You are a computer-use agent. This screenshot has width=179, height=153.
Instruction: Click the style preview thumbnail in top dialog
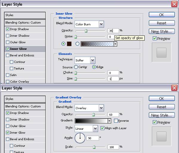161,52
